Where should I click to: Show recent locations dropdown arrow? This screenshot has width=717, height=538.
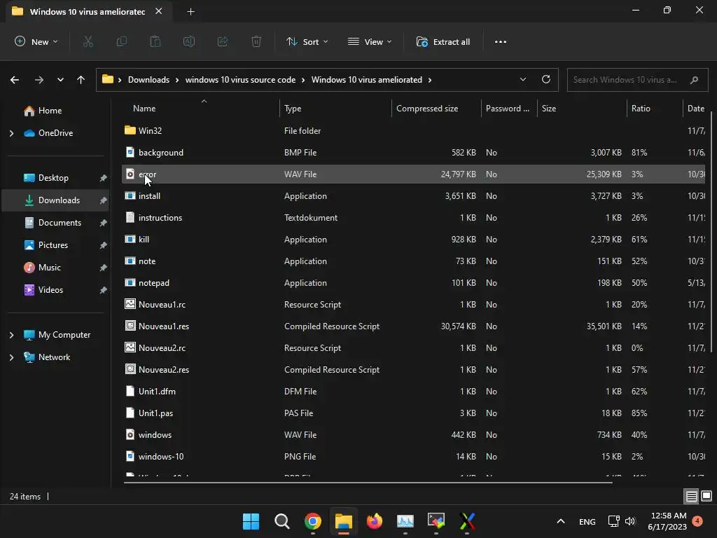60,80
